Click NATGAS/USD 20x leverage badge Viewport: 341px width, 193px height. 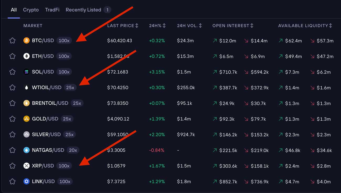(x=73, y=150)
